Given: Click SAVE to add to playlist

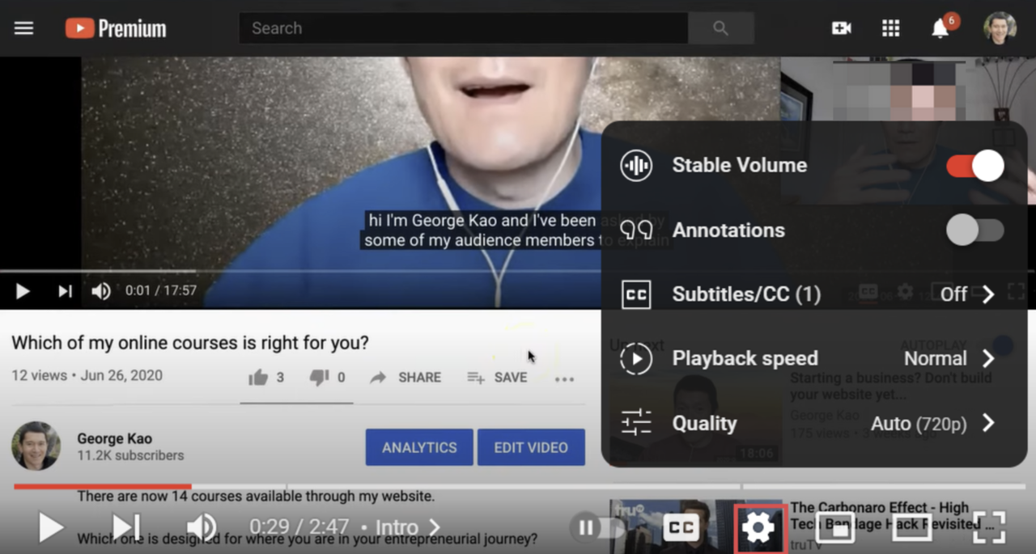Looking at the screenshot, I should pos(497,378).
